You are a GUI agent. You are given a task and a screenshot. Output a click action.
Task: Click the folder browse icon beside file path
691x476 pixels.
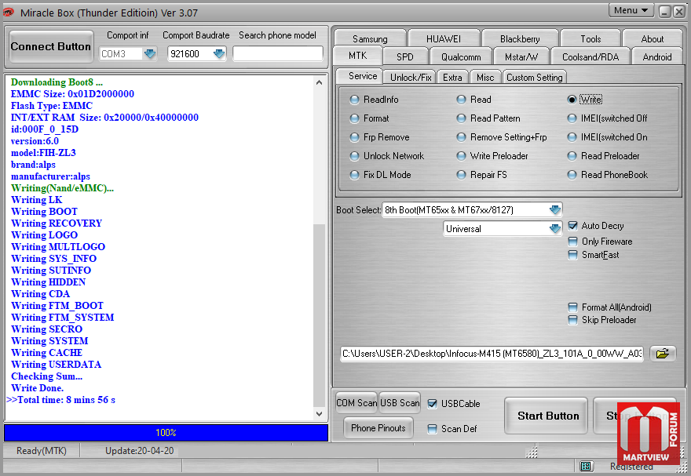[x=664, y=354]
